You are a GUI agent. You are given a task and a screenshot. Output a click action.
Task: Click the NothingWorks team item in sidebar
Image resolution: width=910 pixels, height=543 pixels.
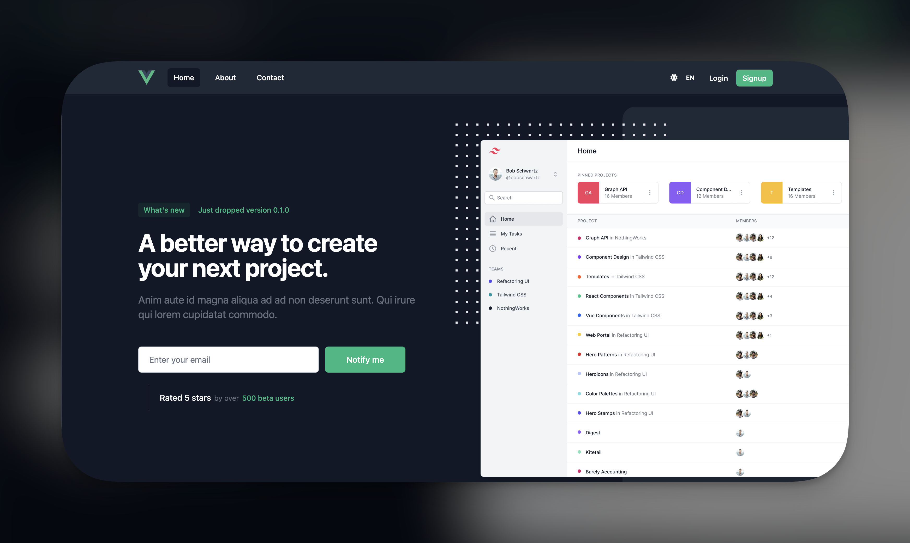pyautogui.click(x=513, y=307)
